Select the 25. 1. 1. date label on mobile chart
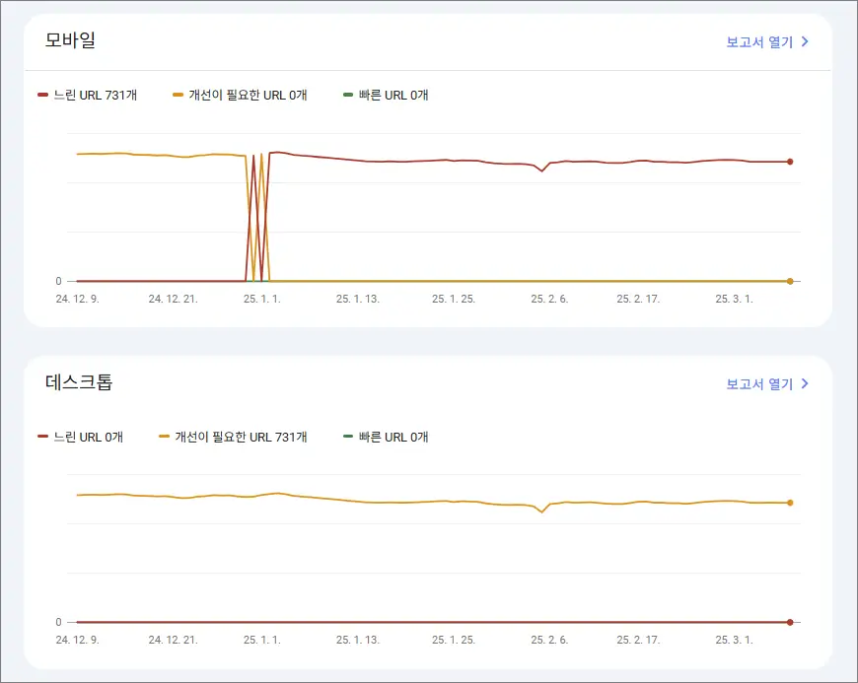Viewport: 858px width, 683px height. click(261, 299)
